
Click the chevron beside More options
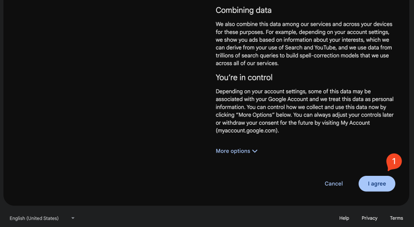tap(255, 151)
